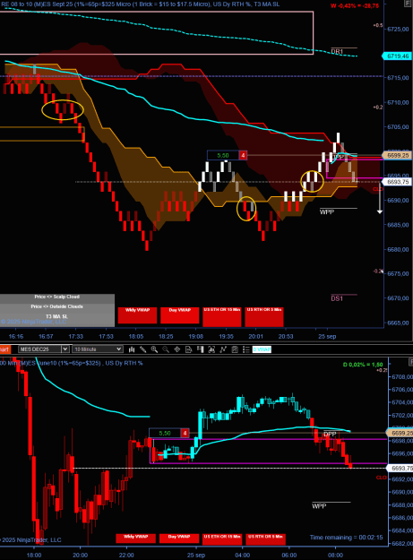Open the 10 Minute interval dropdown
The image size is (413, 560).
point(98,349)
